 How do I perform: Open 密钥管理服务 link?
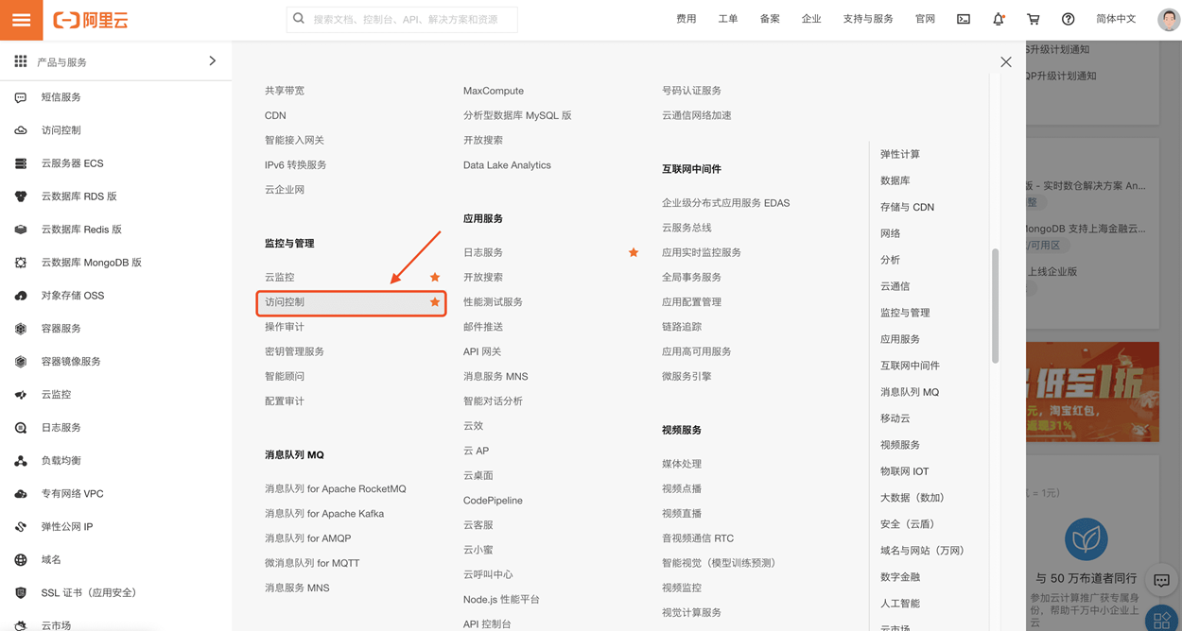pos(294,351)
